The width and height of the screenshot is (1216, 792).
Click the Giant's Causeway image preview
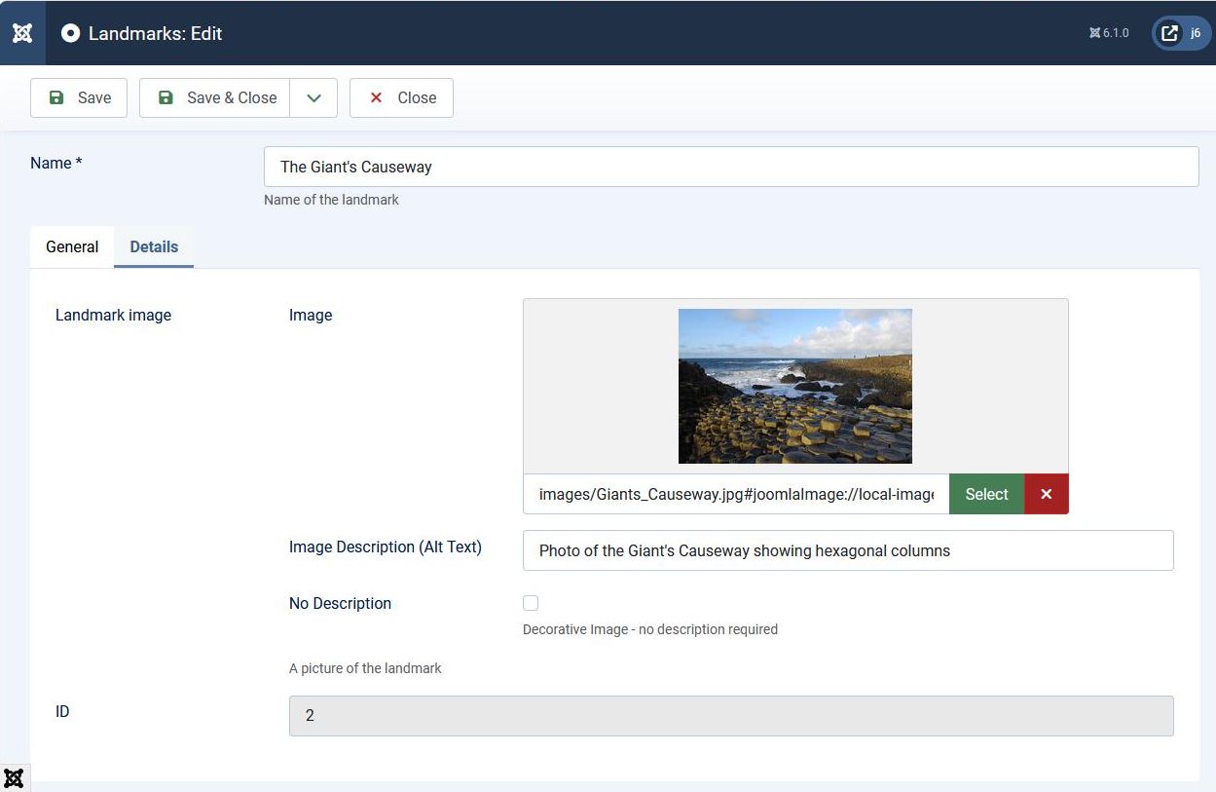pyautogui.click(x=795, y=386)
